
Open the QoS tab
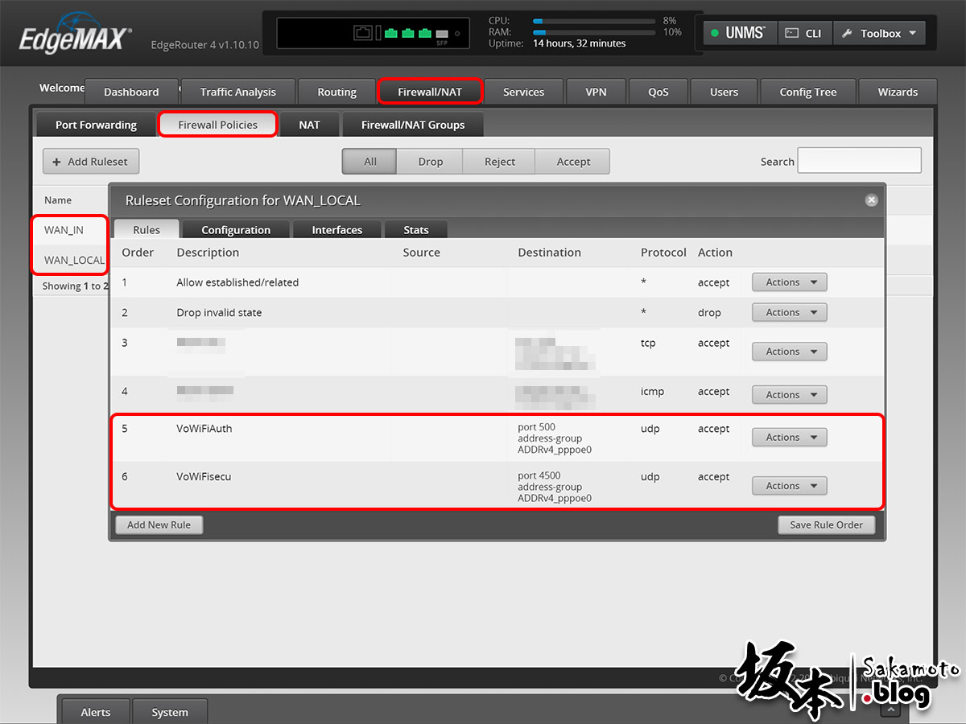coord(658,92)
